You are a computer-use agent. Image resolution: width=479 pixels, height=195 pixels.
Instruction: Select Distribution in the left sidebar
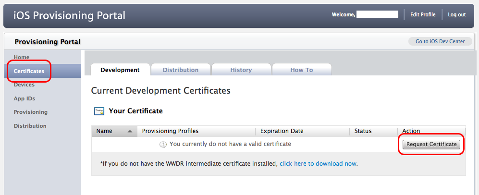click(x=30, y=126)
